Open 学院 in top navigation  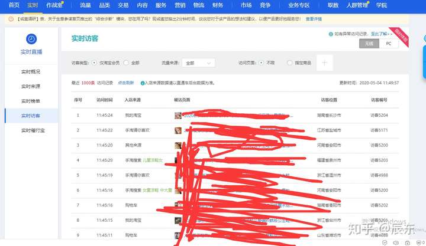tap(382, 5)
